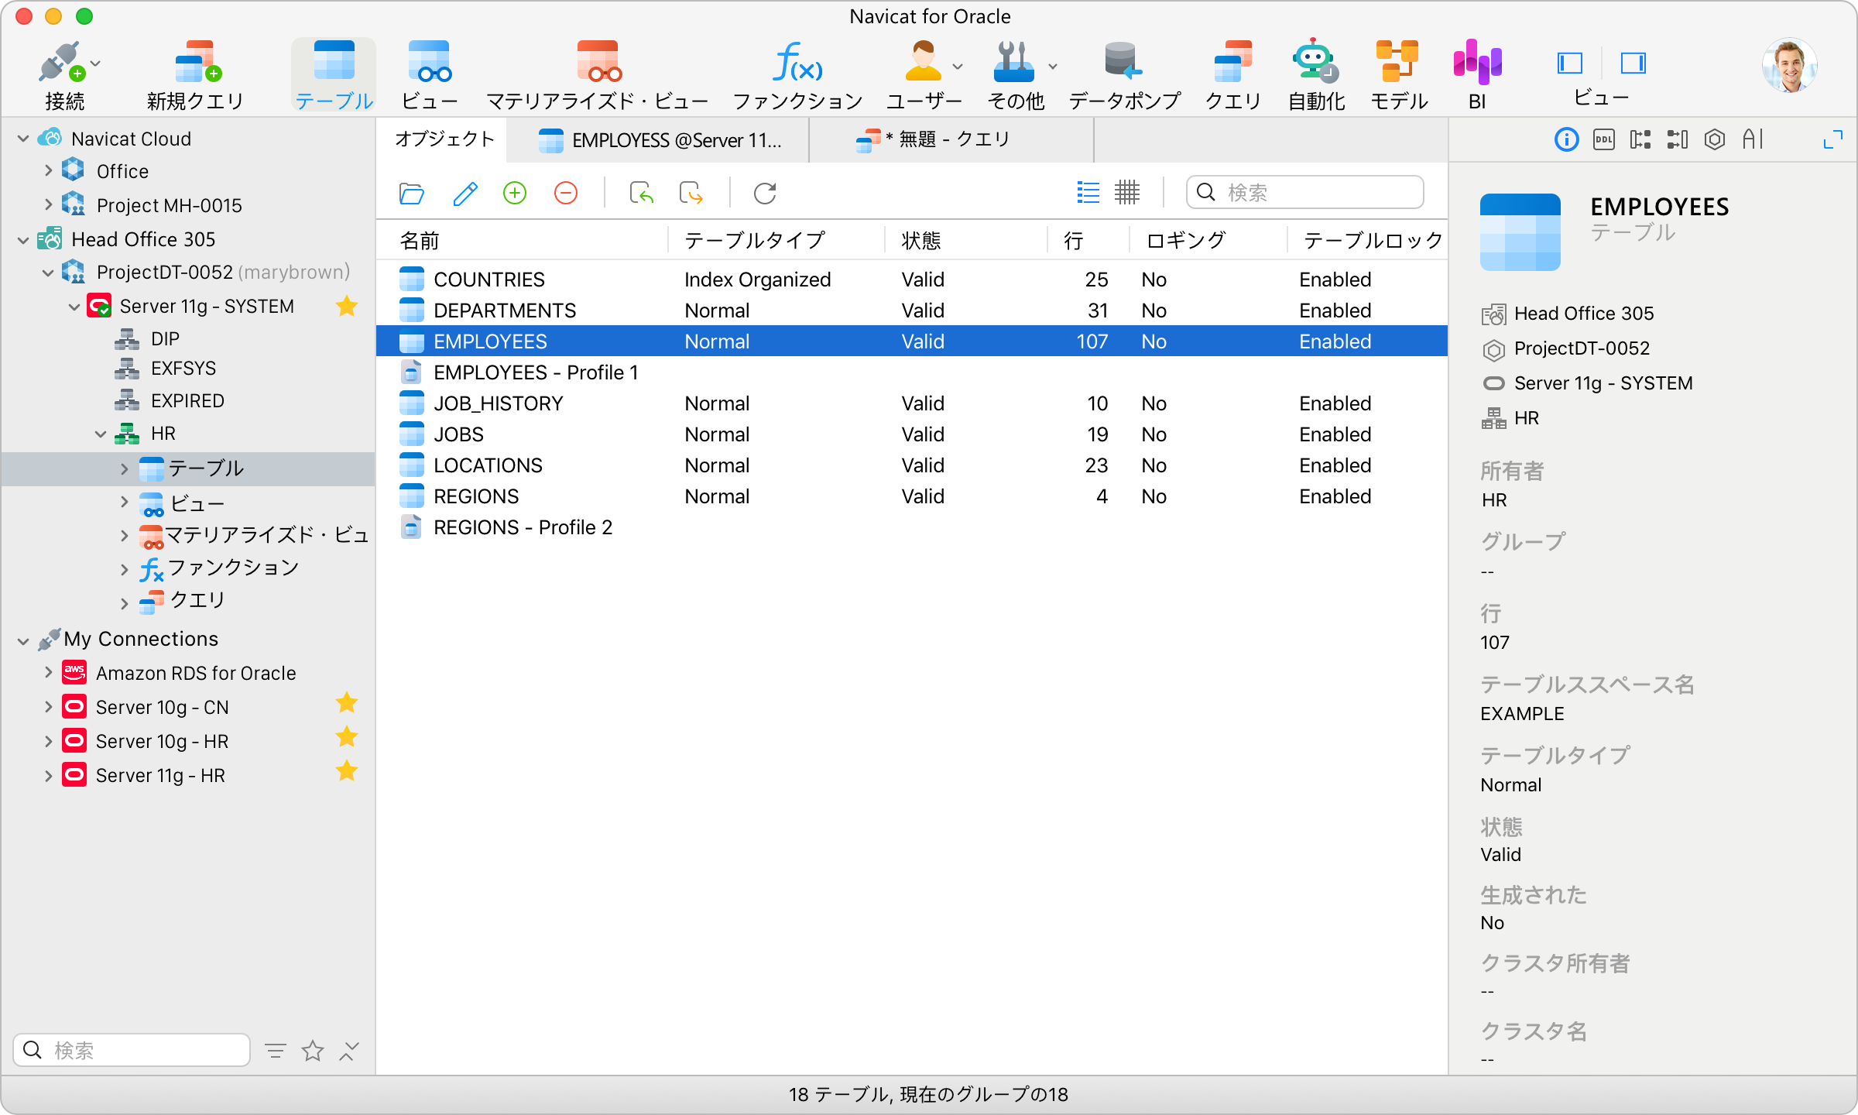
Task: Show the DDL panel icon
Action: click(1603, 139)
